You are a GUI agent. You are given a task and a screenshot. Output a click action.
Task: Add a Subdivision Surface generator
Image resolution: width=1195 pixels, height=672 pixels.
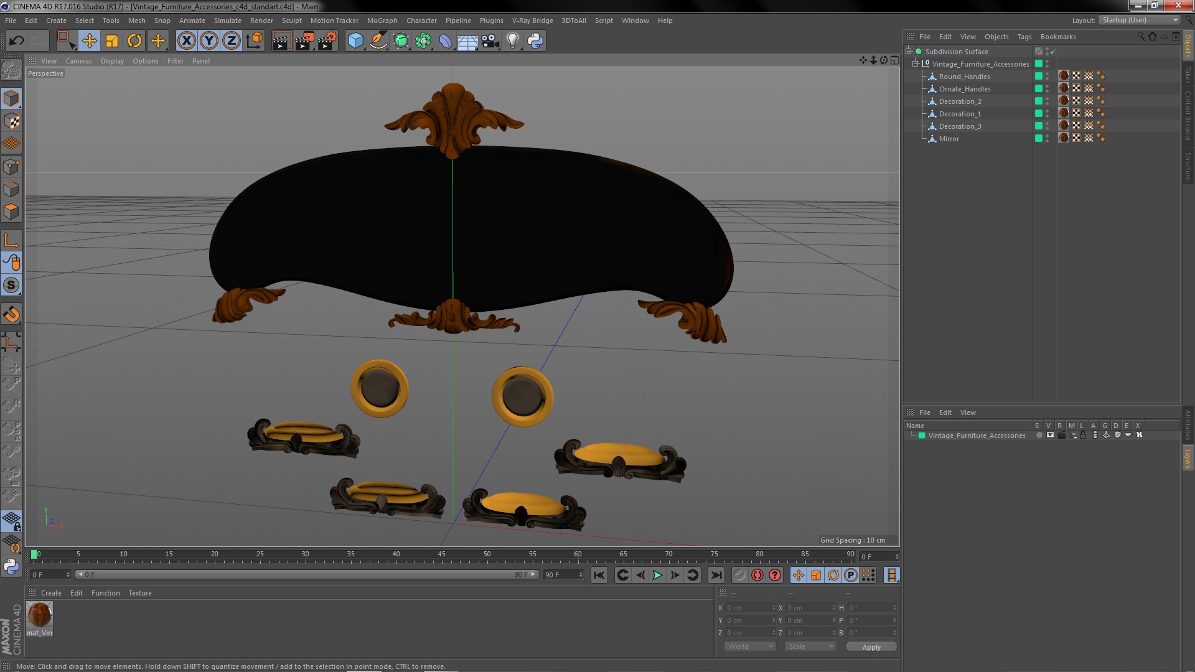click(401, 41)
